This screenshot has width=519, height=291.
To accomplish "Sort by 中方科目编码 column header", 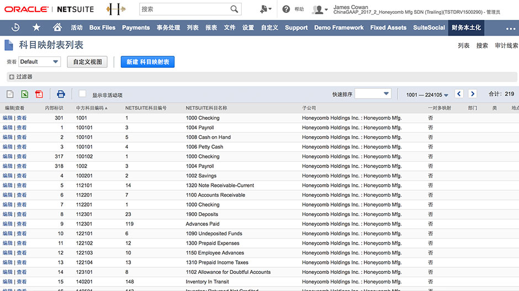I will (x=92, y=108).
